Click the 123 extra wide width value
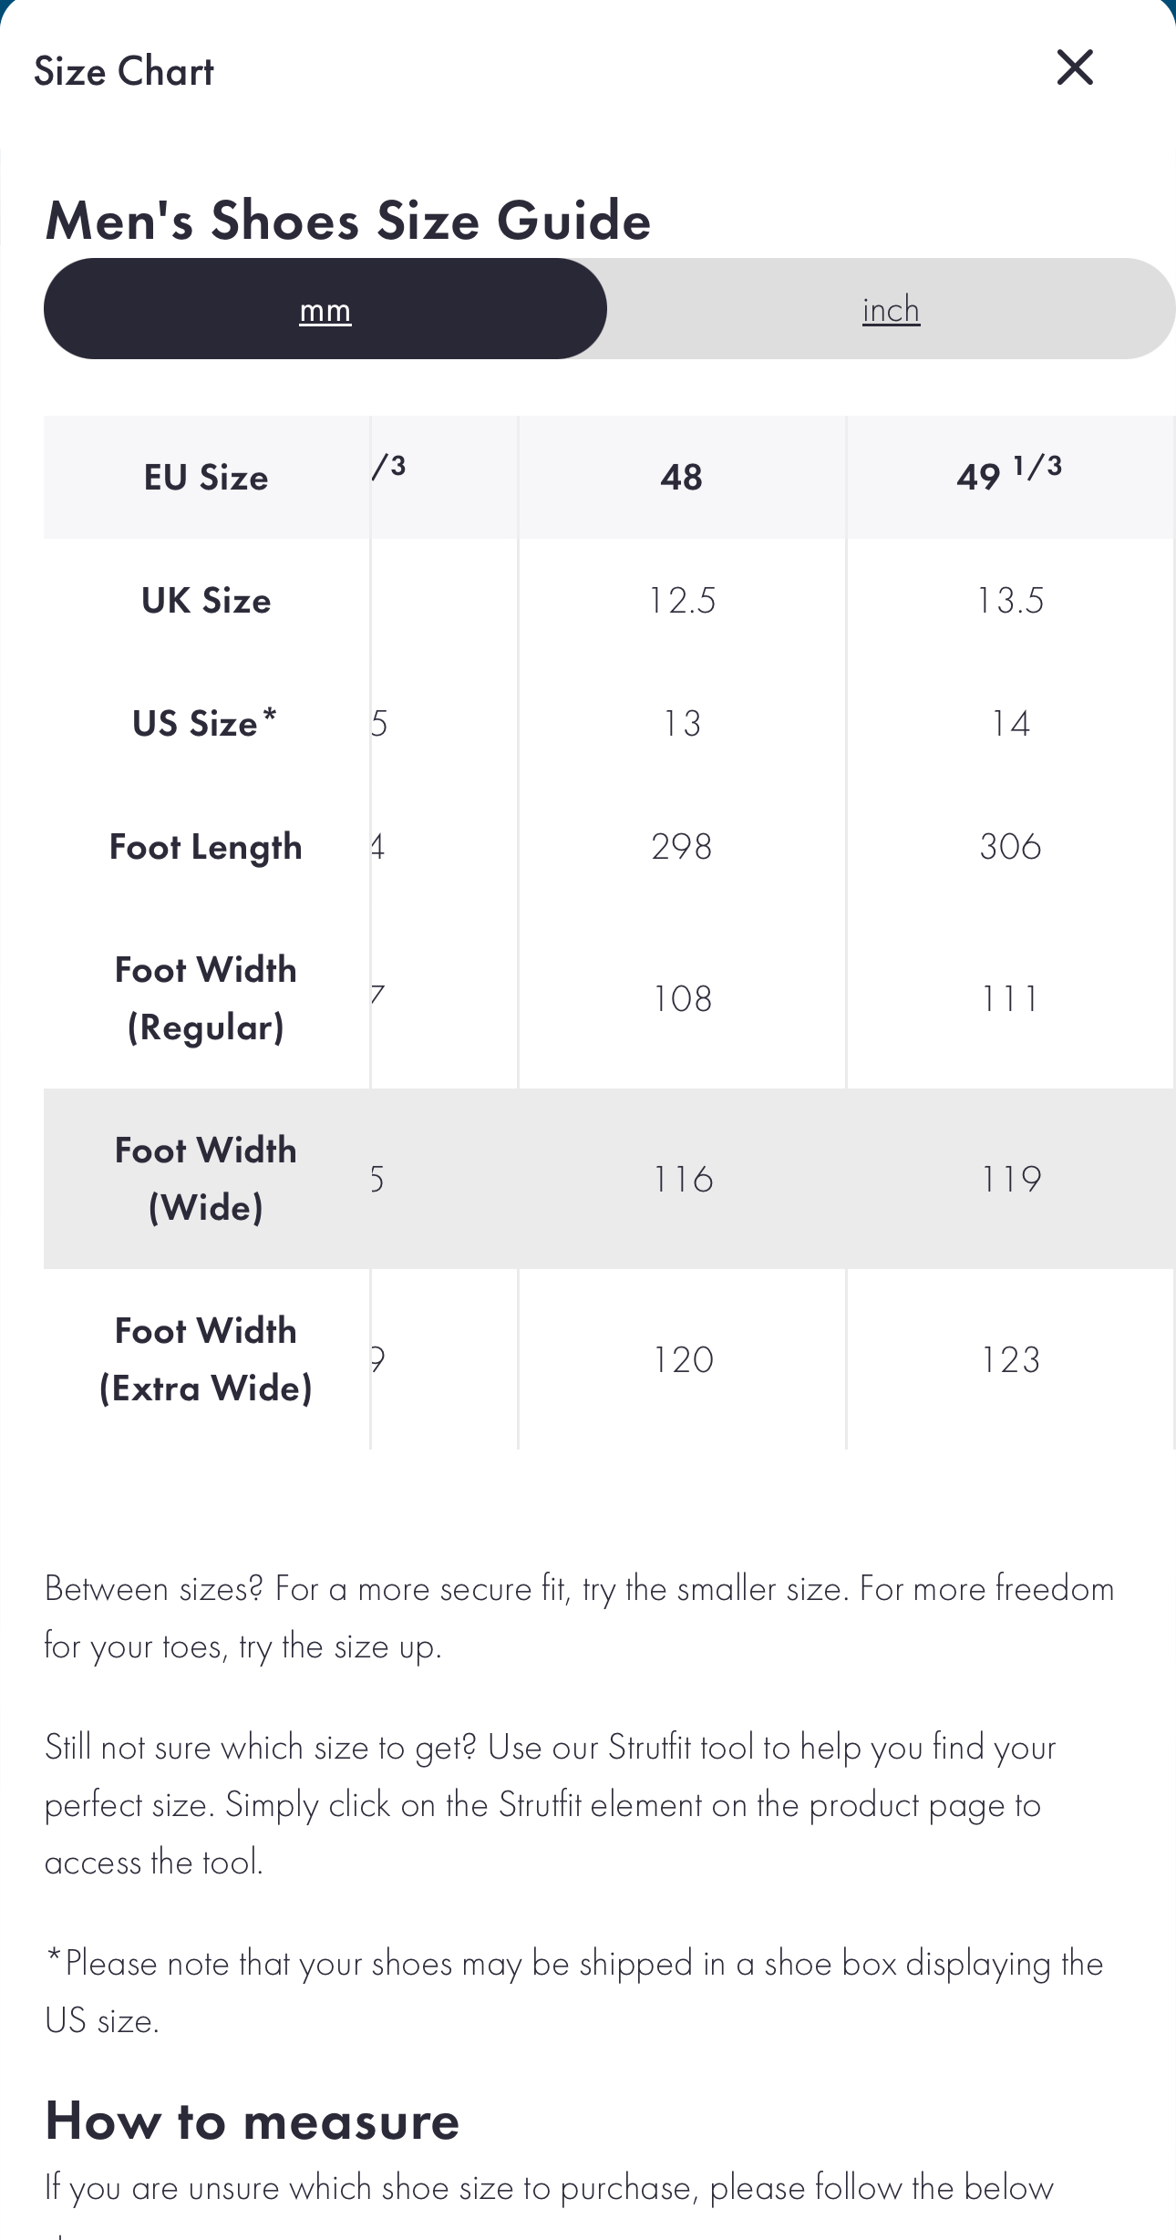 pyautogui.click(x=1010, y=1359)
